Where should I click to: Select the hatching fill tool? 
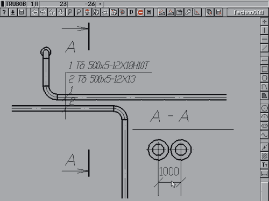(264, 156)
